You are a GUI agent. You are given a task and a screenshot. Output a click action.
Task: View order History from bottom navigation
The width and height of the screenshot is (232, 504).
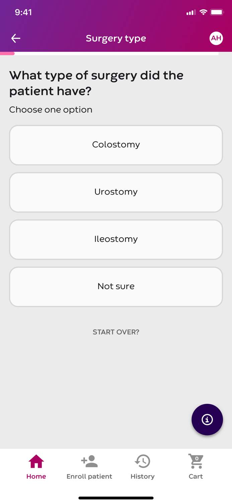(x=142, y=462)
